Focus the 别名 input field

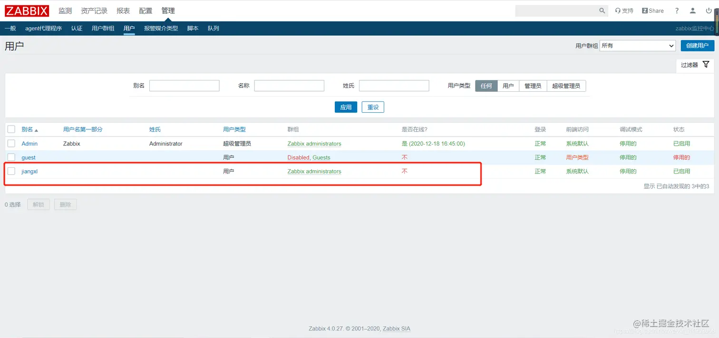[x=185, y=86]
